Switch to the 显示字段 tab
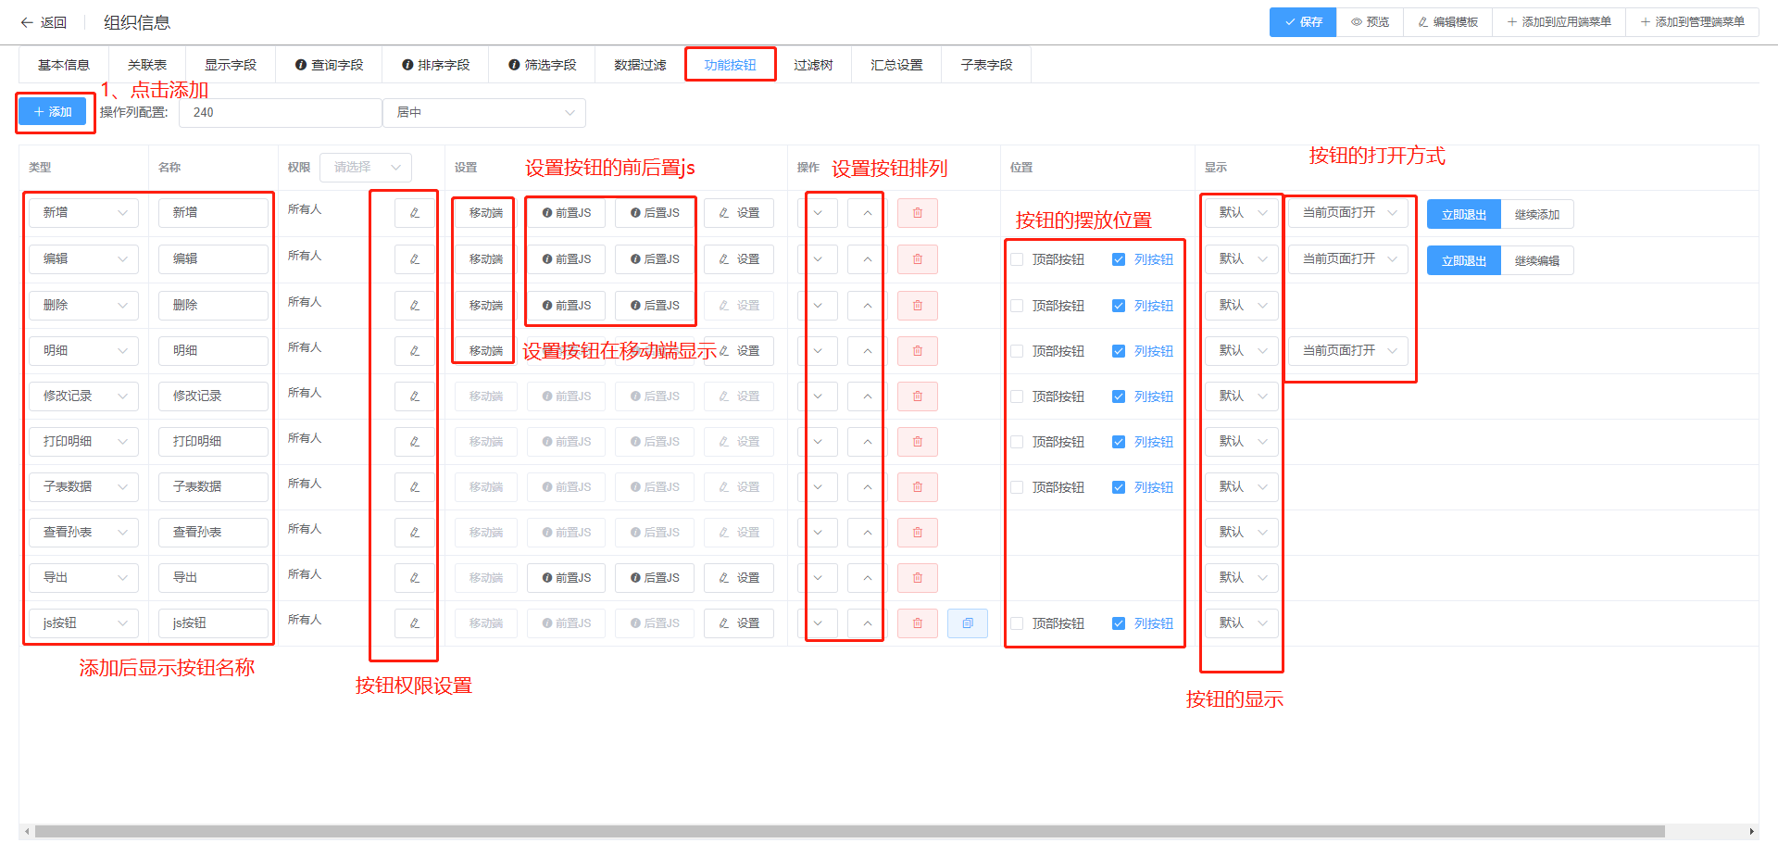The image size is (1778, 868). coord(230,65)
